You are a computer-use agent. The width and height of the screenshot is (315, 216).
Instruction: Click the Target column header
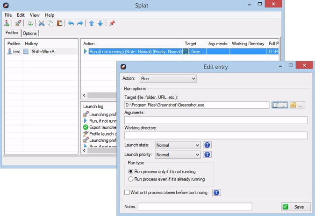pyautogui.click(x=194, y=44)
